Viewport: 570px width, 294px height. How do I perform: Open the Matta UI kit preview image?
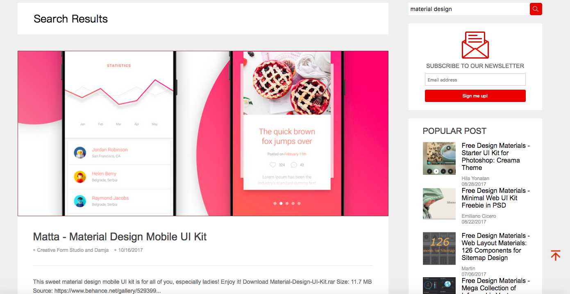click(x=203, y=133)
